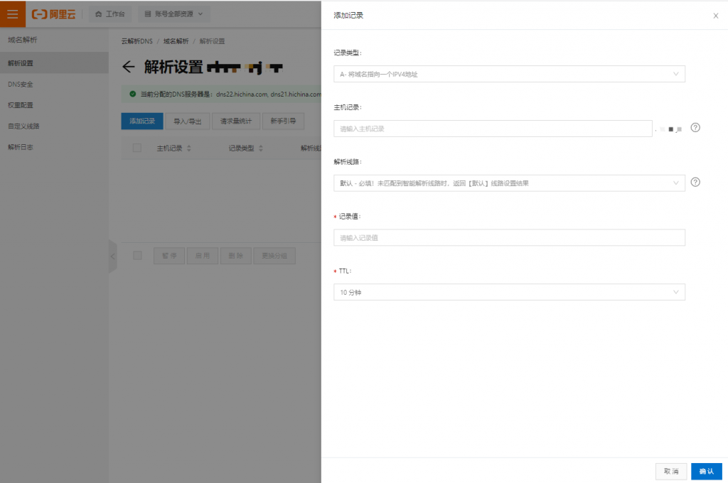Expand the 账号全部资源 dropdown
The height and width of the screenshot is (483, 728).
tap(174, 14)
